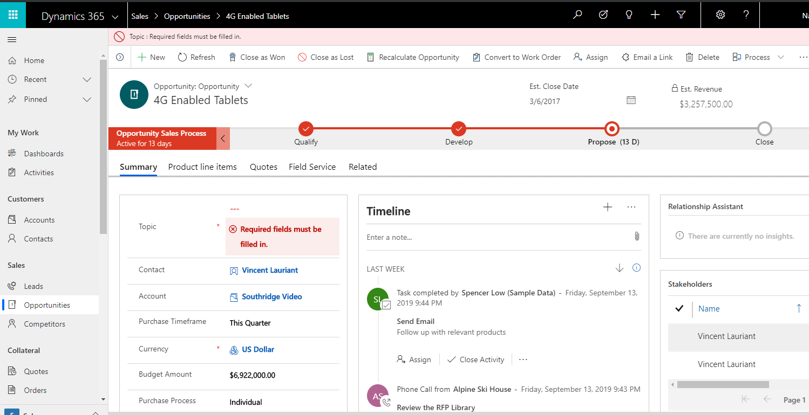
Task: Click the Delete command
Action: coord(702,57)
